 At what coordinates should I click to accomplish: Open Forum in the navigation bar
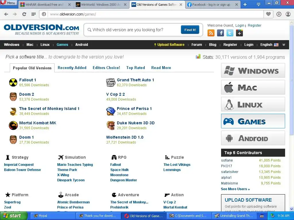(x=197, y=45)
